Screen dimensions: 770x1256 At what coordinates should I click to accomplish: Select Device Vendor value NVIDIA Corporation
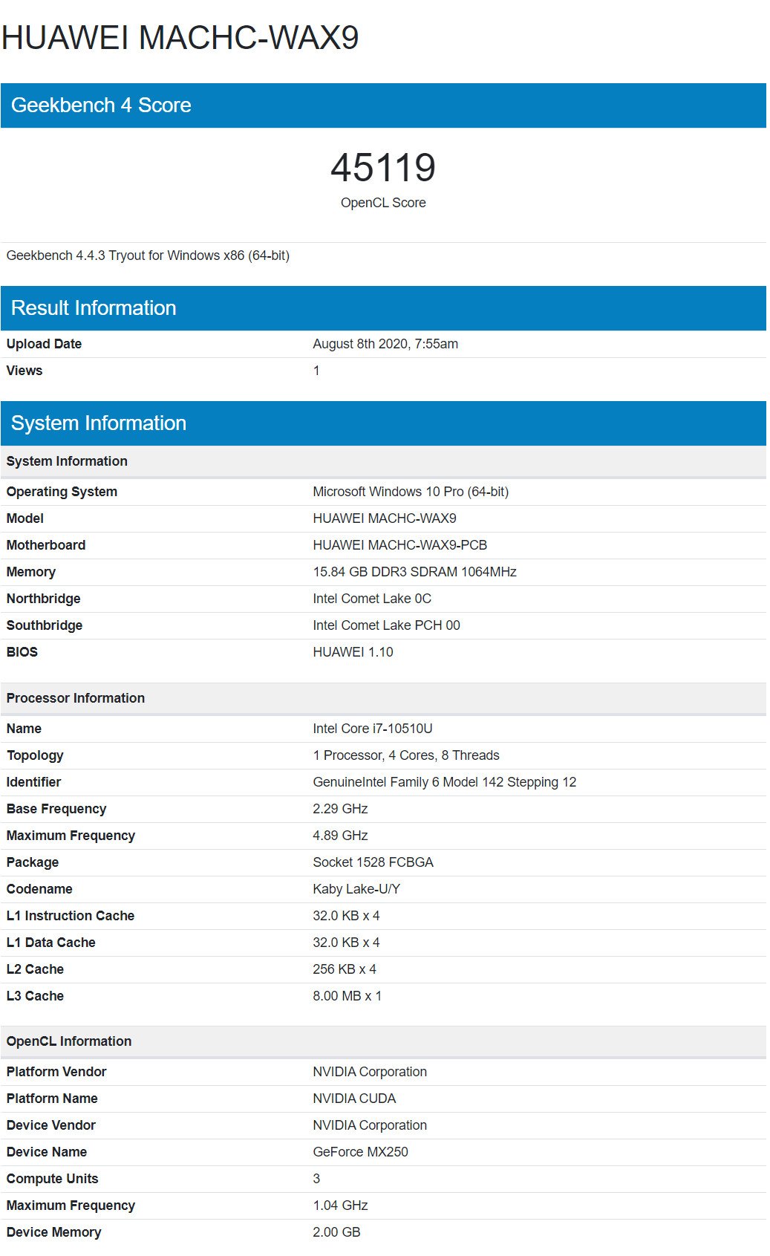(370, 1125)
